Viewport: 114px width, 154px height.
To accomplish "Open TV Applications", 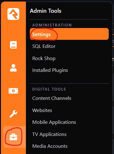I will point(49,134).
